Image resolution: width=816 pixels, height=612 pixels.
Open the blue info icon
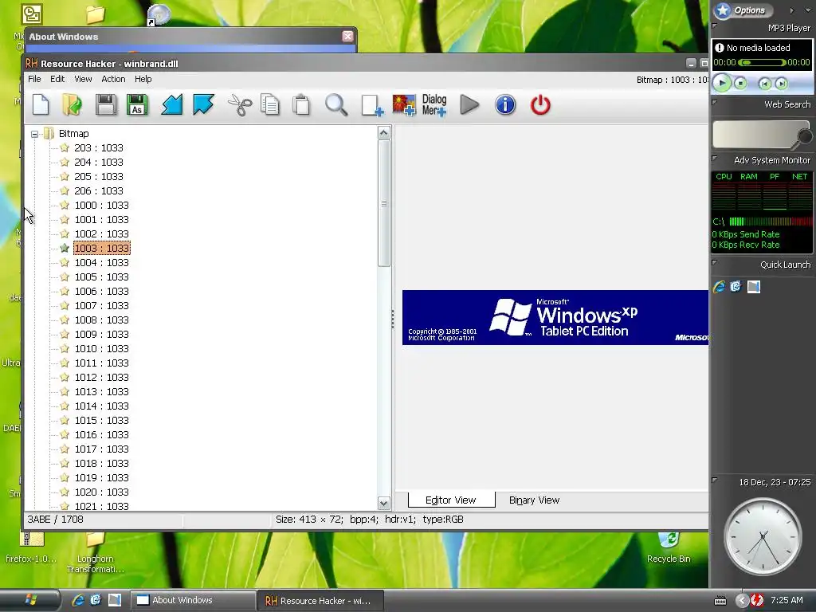pyautogui.click(x=504, y=104)
